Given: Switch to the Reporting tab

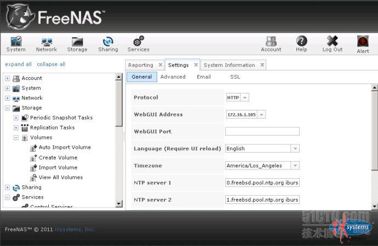Looking at the screenshot, I should [x=141, y=65].
